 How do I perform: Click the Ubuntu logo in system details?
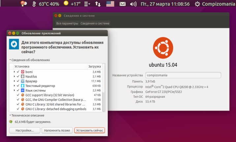163,48
